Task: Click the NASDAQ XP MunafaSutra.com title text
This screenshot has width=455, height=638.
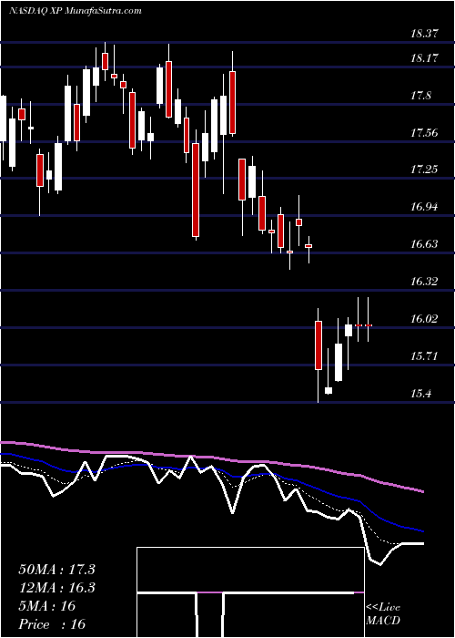Action: click(76, 11)
